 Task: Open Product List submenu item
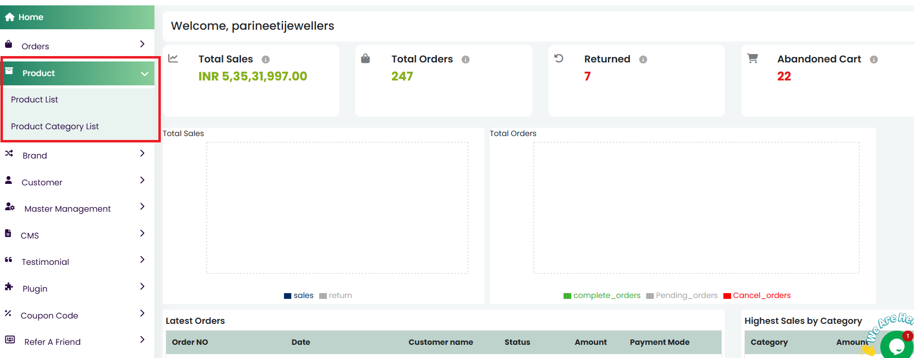click(34, 99)
